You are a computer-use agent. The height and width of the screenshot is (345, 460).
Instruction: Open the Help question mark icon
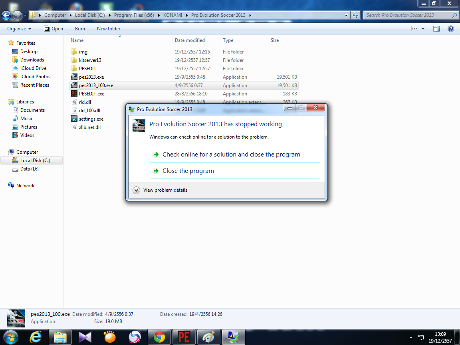(x=450, y=29)
